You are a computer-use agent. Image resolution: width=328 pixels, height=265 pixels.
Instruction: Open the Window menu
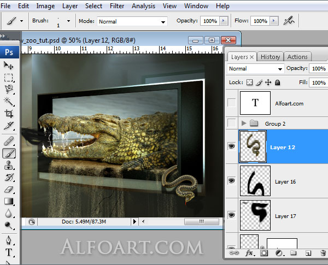pos(196,6)
